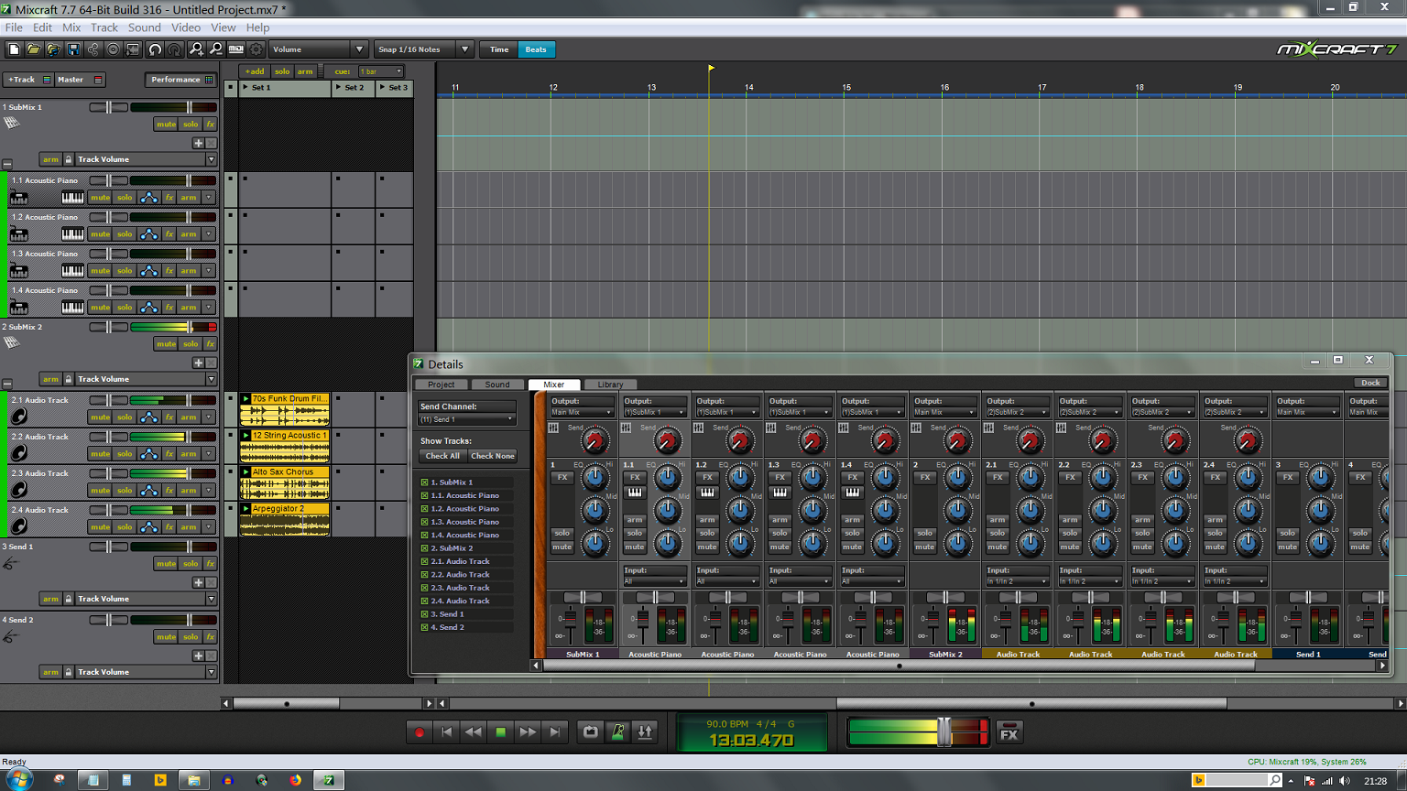Screen dimensions: 1407x791
Task: Open automation on track 1.1 Acoustic Piano
Action: (x=149, y=198)
